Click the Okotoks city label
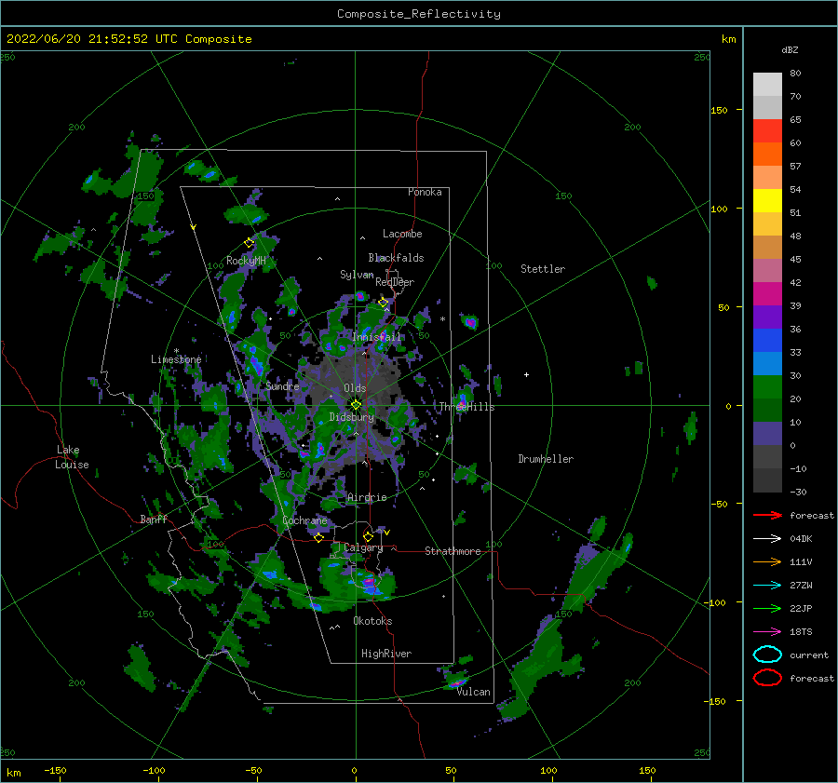Viewport: 838px width, 783px height. point(372,621)
